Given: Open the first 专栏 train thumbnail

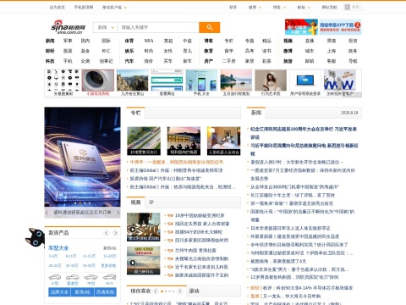Looking at the screenshot, I should (x=144, y=141).
